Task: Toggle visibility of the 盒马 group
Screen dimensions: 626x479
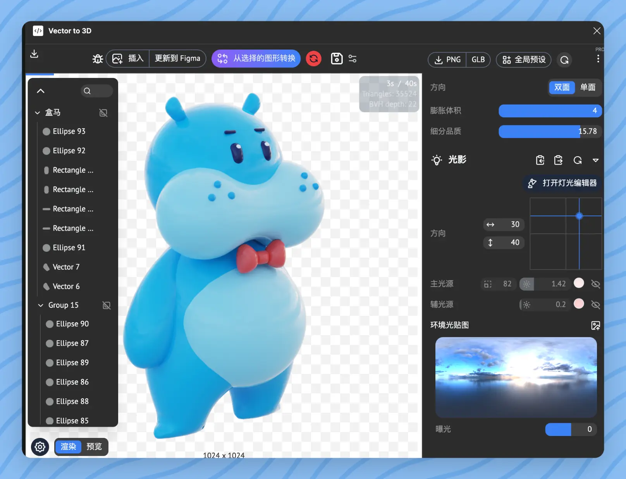Action: point(103,113)
